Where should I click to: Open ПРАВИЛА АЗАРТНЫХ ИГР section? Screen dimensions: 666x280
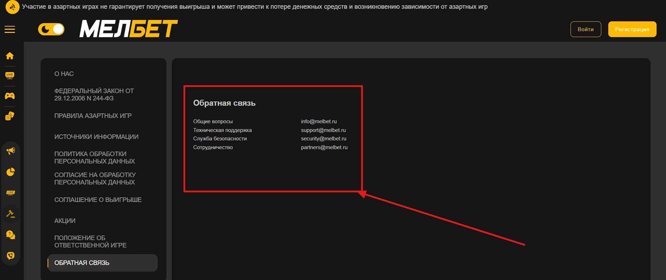pyautogui.click(x=93, y=116)
